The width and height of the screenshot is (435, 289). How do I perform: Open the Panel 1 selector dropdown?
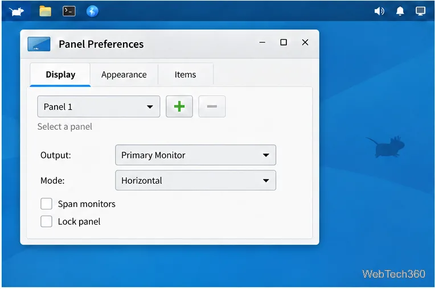99,107
